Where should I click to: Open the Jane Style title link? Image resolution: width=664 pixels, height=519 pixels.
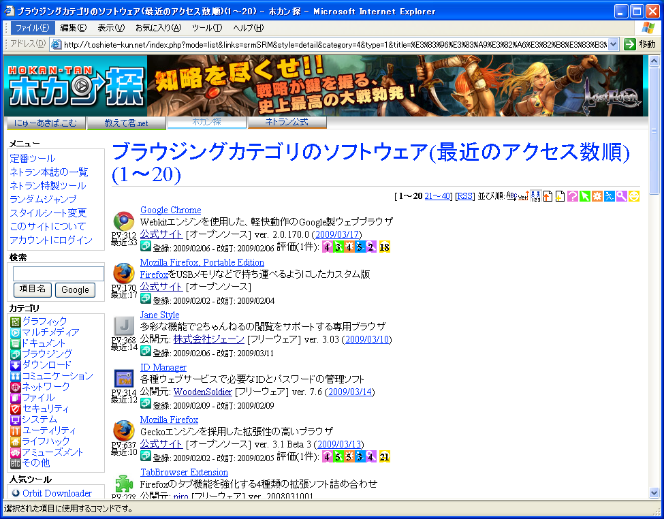pyautogui.click(x=159, y=315)
